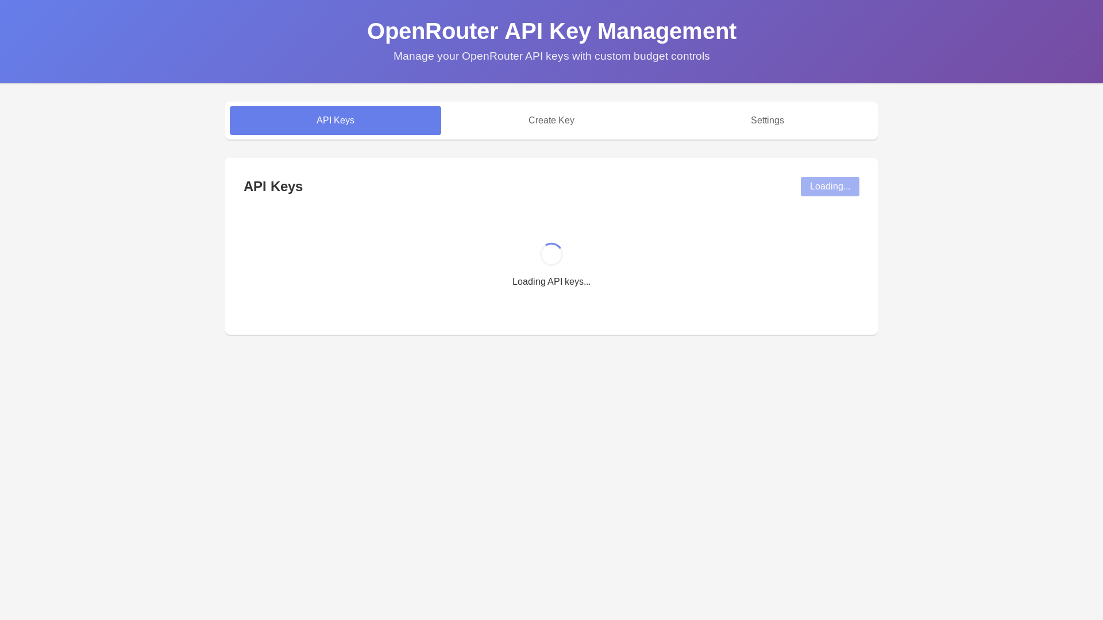Switch to the API Keys tab

(x=335, y=121)
